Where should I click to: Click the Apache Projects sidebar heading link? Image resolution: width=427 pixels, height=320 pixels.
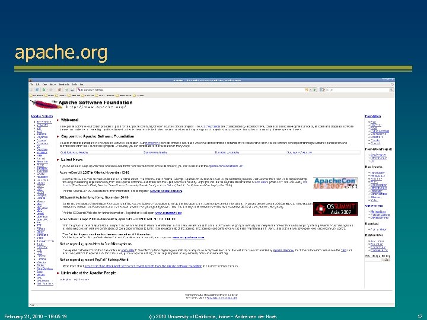tap(42, 116)
